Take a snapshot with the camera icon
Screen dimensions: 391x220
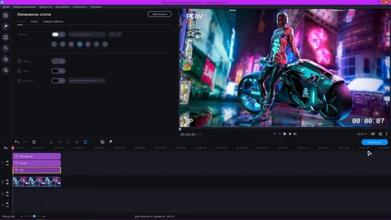(380, 134)
